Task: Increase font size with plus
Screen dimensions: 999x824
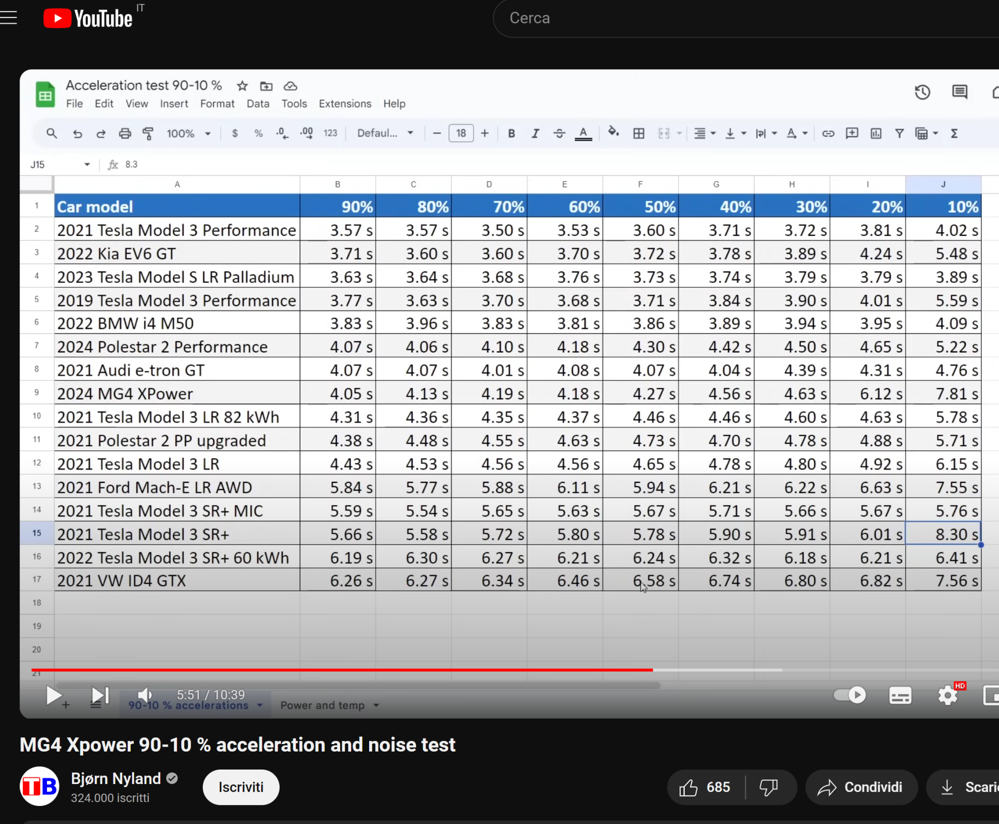Action: click(x=485, y=133)
